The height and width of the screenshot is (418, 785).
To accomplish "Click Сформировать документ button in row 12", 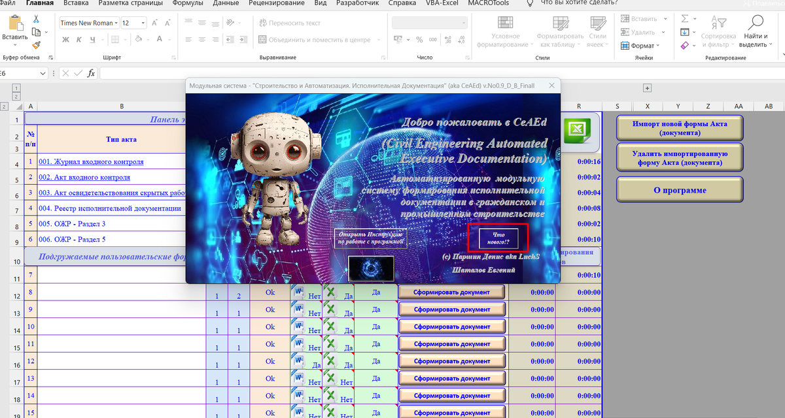I will [452, 292].
